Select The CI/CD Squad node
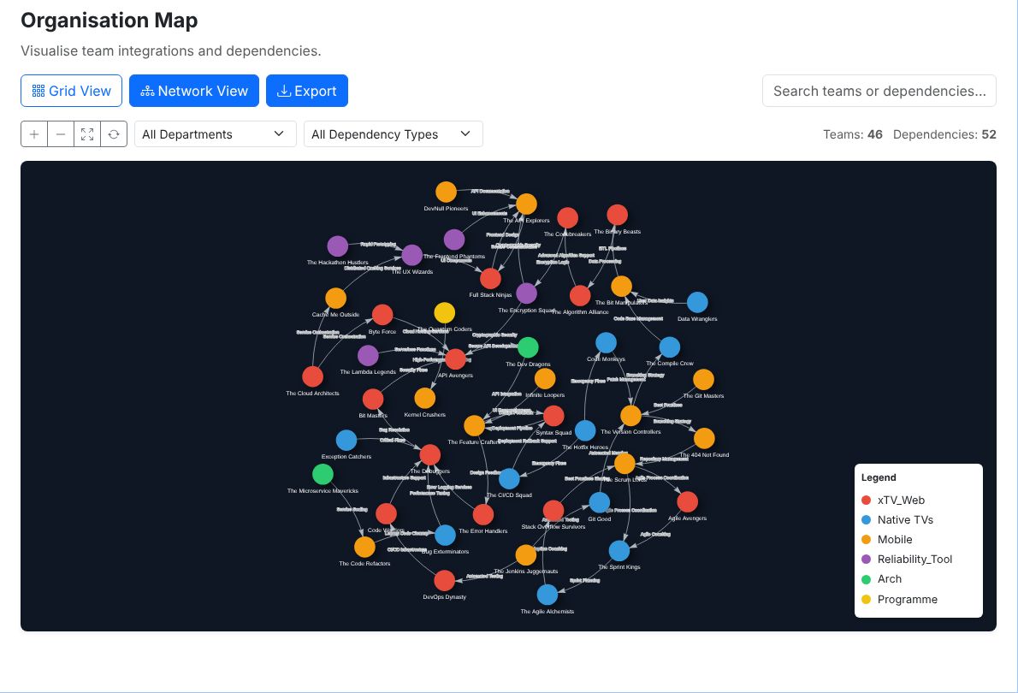This screenshot has width=1018, height=693. (x=509, y=478)
